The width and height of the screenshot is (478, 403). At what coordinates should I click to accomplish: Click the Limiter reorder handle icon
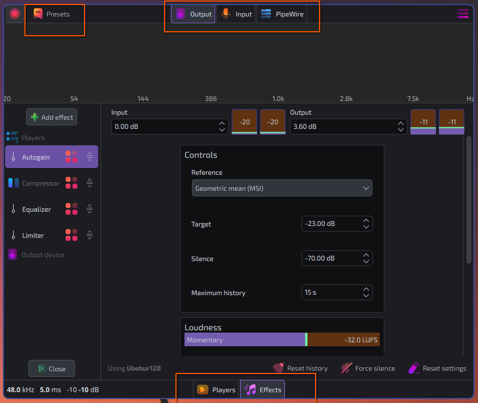click(x=90, y=236)
